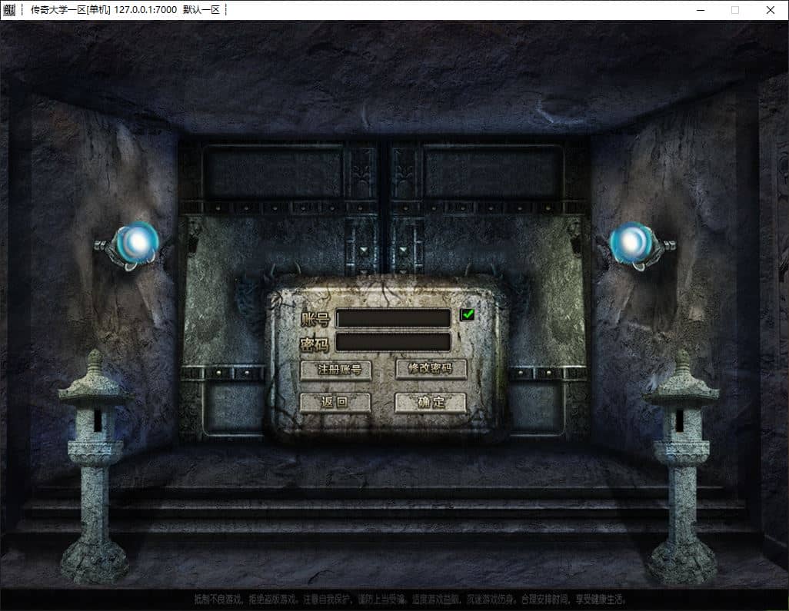Image resolution: width=789 pixels, height=611 pixels.
Task: Click the 返回 back button
Action: (x=335, y=402)
